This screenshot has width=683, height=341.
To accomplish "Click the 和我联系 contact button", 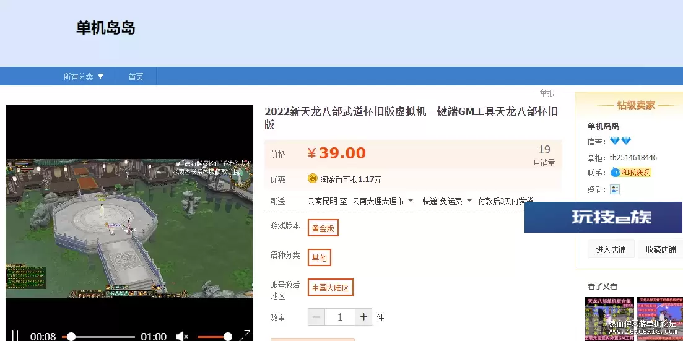I will point(631,173).
